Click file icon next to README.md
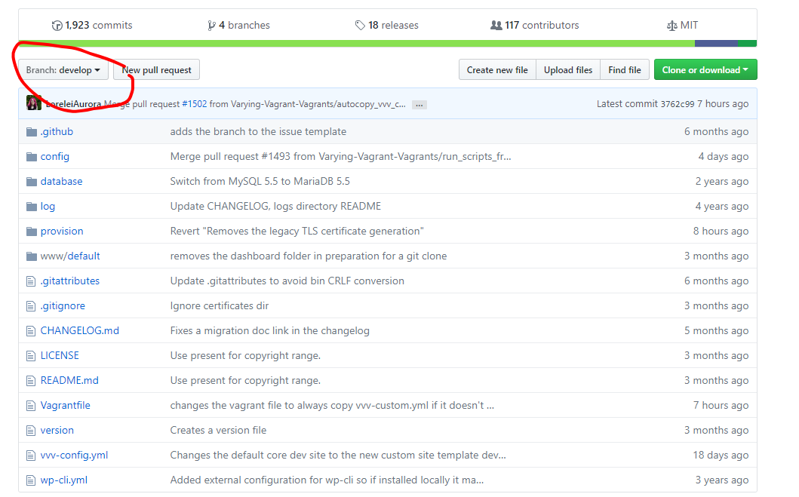The height and width of the screenshot is (497, 799). (x=31, y=381)
